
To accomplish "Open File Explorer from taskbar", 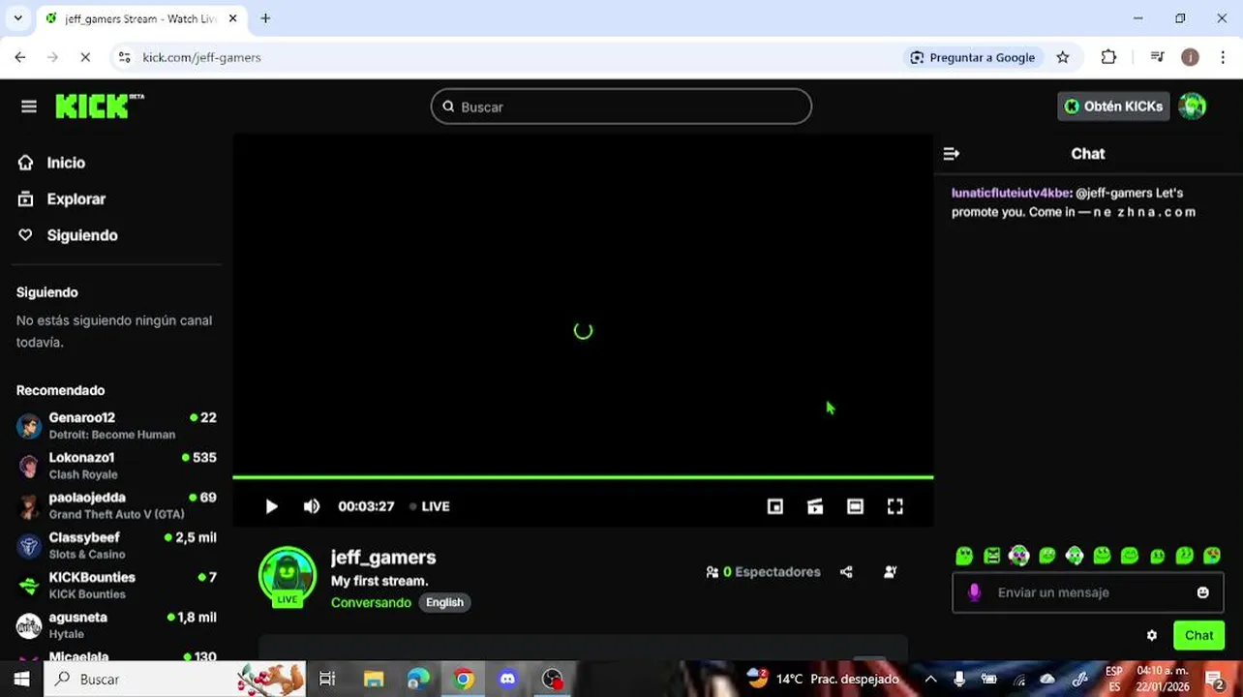I will pyautogui.click(x=374, y=679).
